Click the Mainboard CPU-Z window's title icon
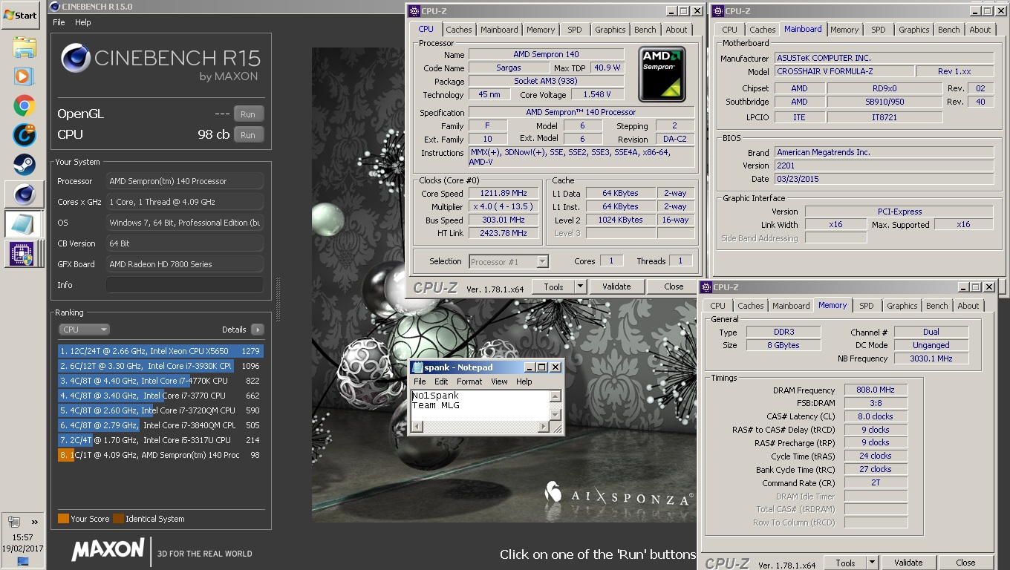The height and width of the screenshot is (570, 1010). [717, 11]
